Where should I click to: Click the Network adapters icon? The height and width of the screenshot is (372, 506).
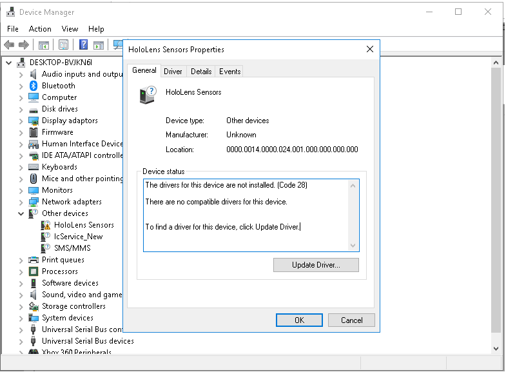[x=34, y=202]
